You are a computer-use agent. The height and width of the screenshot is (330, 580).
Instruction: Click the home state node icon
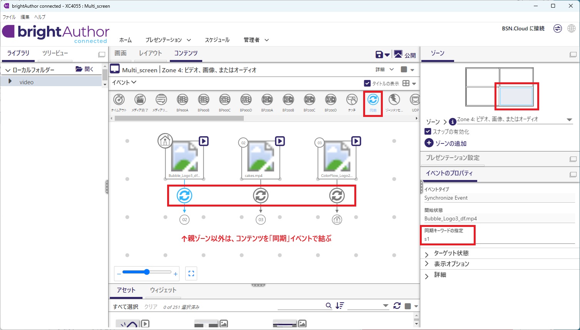[165, 140]
